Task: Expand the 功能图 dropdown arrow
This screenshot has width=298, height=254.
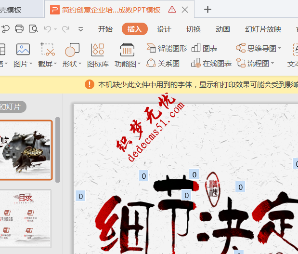Action: click(x=139, y=63)
